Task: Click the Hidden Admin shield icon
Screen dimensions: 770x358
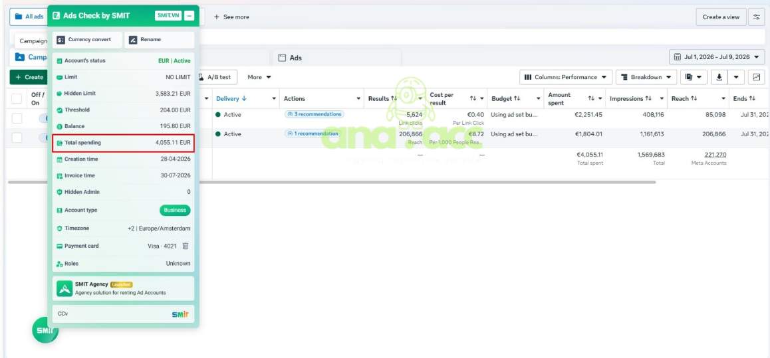Action: (x=59, y=192)
